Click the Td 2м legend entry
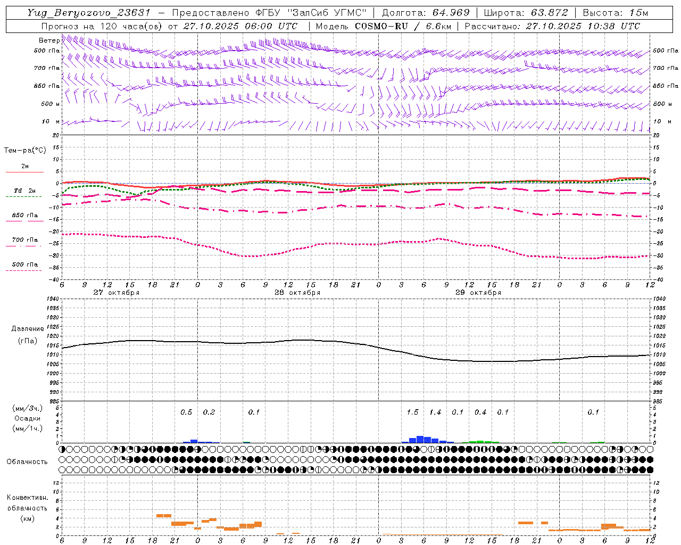 coord(24,191)
